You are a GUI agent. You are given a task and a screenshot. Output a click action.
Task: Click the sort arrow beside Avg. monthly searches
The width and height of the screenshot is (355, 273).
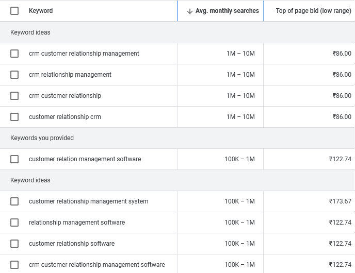coord(190,11)
